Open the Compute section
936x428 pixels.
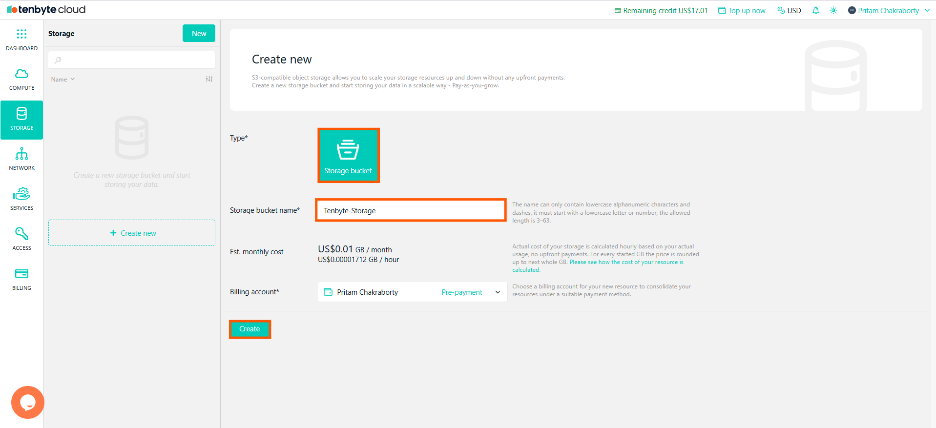21,80
